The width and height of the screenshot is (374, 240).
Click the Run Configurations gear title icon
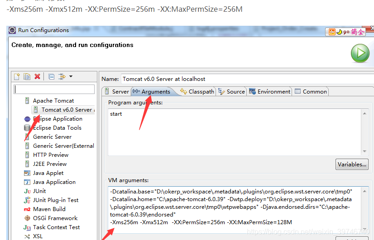click(12, 30)
